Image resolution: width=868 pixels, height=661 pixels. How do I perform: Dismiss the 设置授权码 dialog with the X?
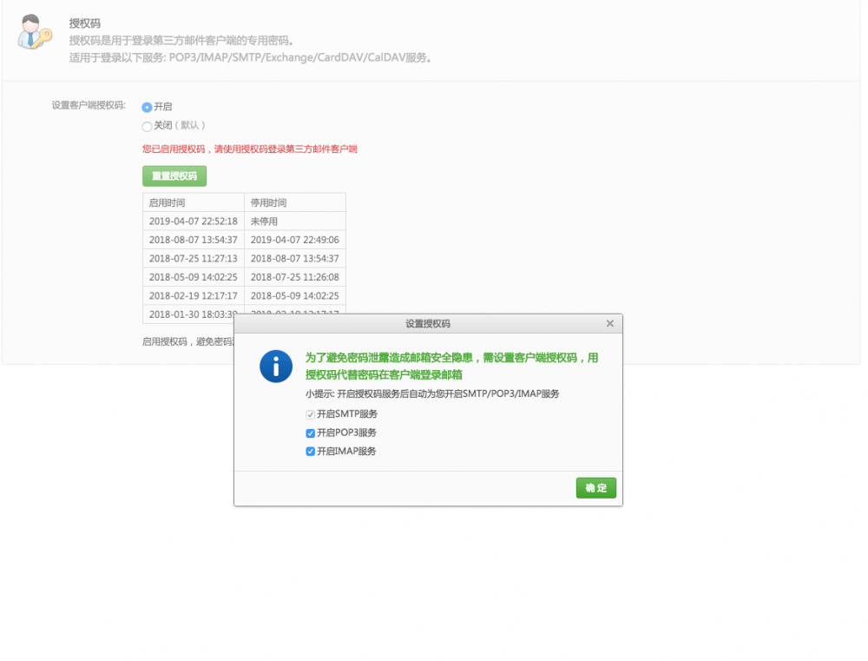608,324
